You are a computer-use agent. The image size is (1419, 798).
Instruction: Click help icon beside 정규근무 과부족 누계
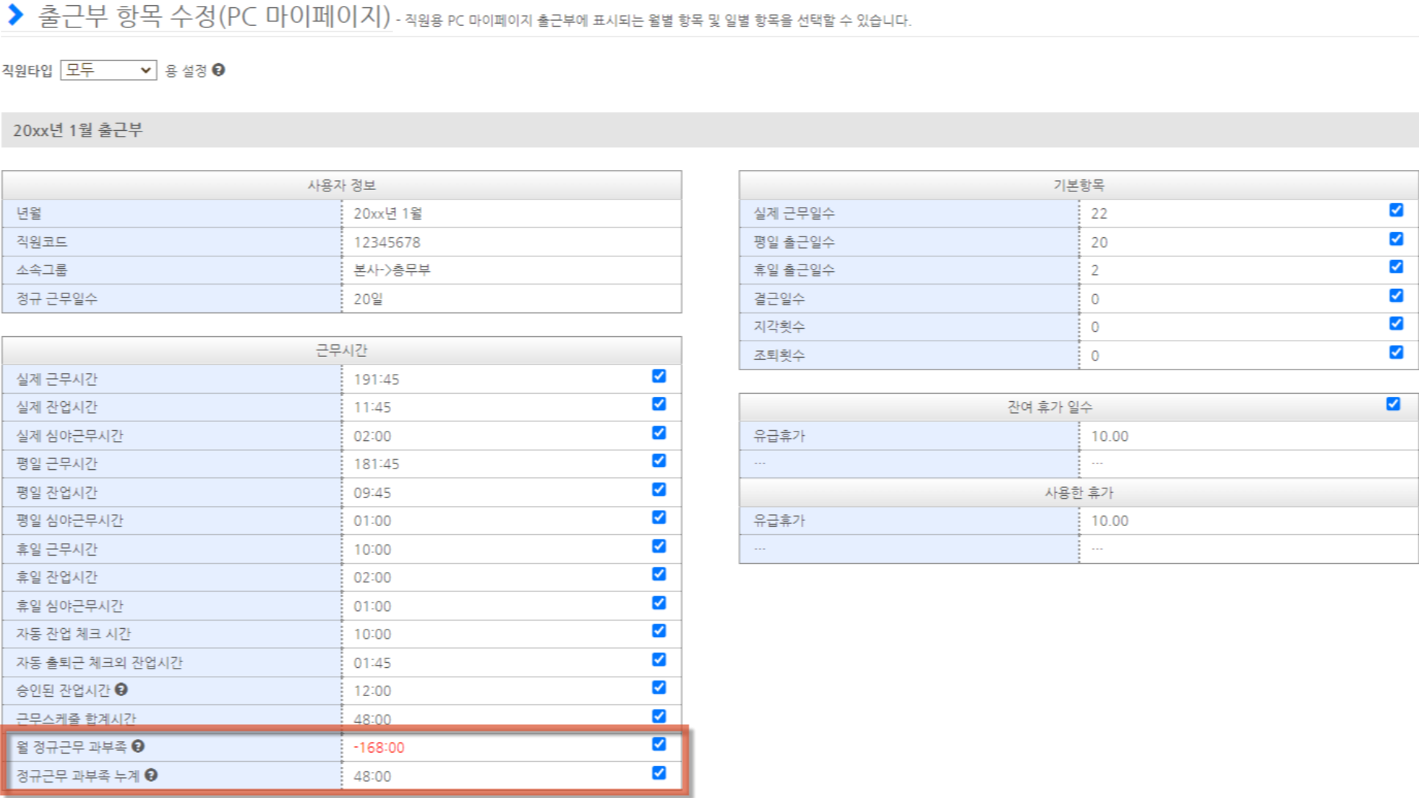coord(151,775)
